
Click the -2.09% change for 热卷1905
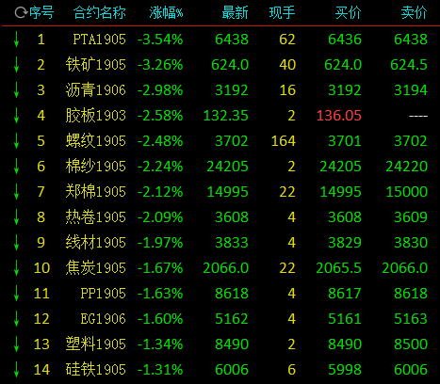pos(160,217)
